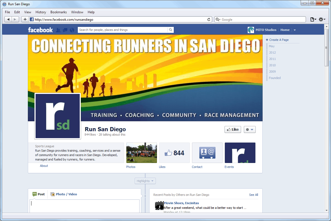Open the account dropdown arrow beside Home
This screenshot has width=331, height=221.
(x=295, y=30)
